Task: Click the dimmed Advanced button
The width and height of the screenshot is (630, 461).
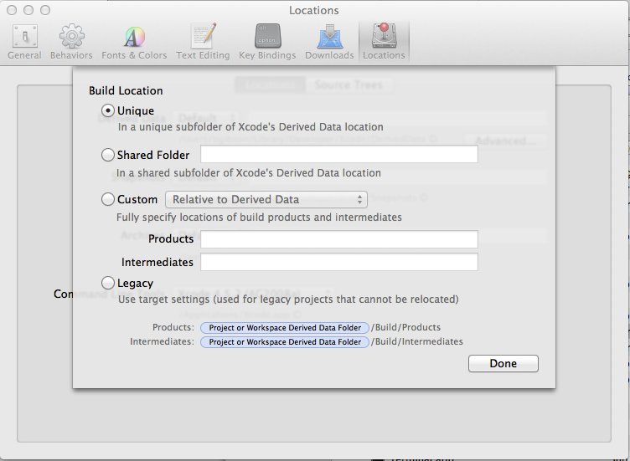Action: click(505, 141)
